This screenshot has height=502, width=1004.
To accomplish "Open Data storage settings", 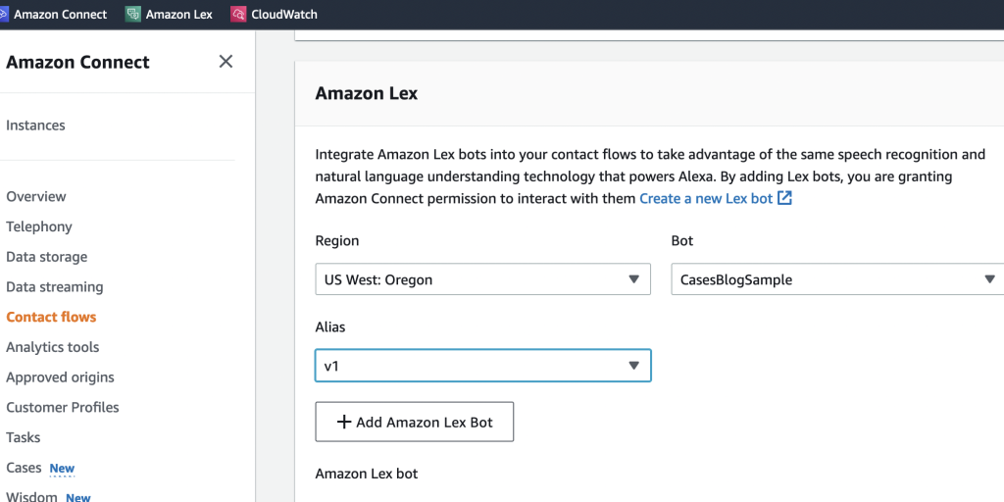I will (46, 257).
